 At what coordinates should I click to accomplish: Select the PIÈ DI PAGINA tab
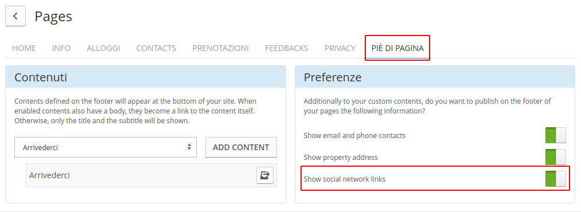(397, 48)
